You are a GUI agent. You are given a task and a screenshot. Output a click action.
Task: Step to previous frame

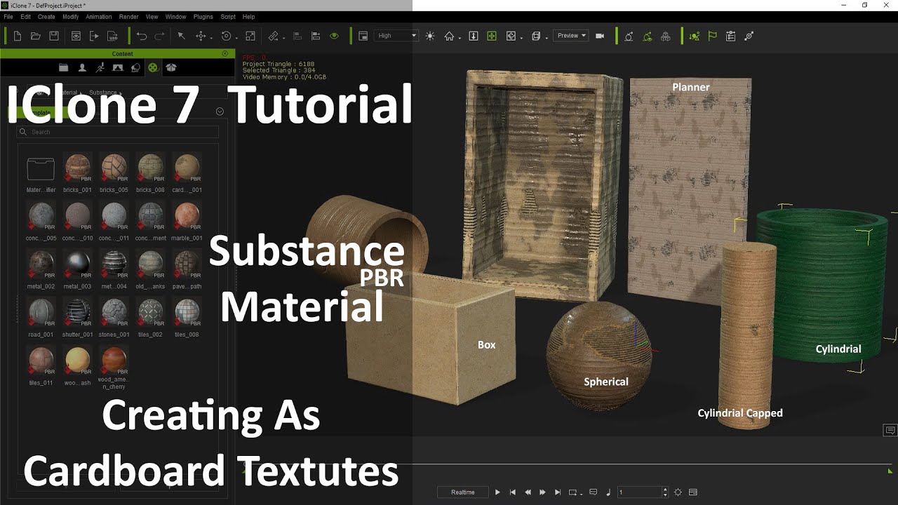click(x=528, y=492)
